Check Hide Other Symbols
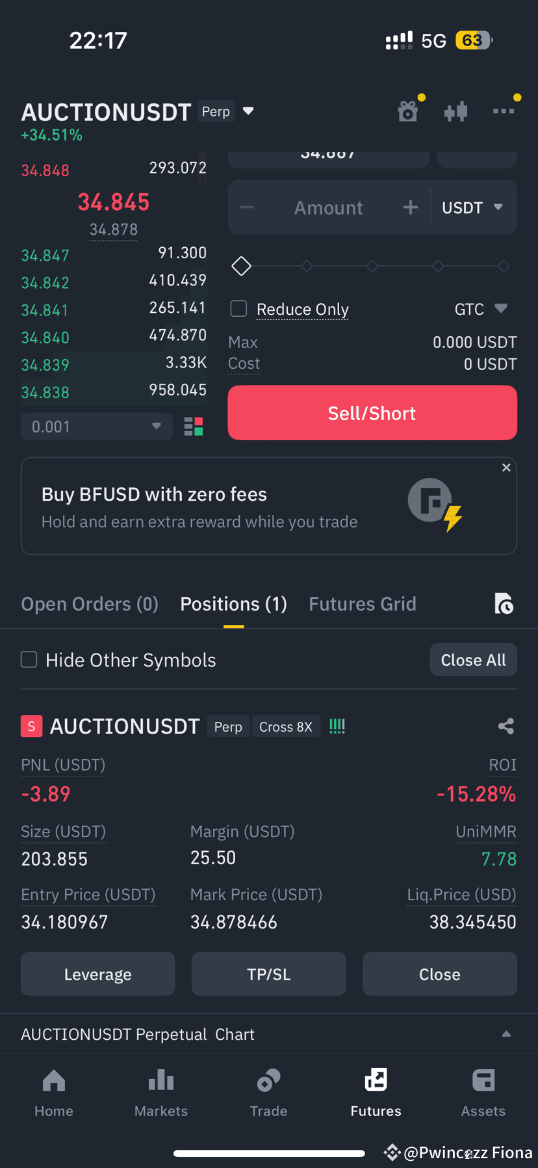The height and width of the screenshot is (1168, 538). [29, 659]
